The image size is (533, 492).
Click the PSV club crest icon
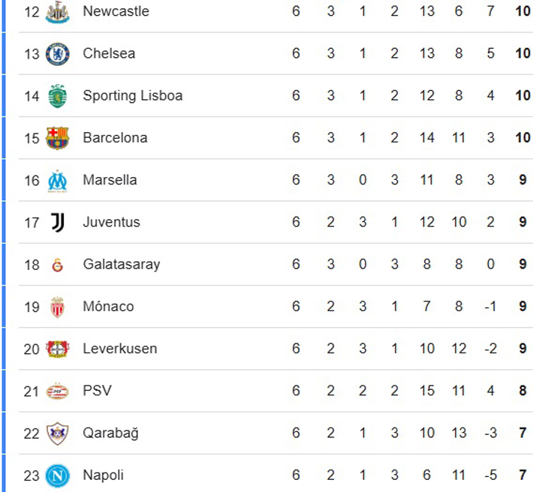57,391
